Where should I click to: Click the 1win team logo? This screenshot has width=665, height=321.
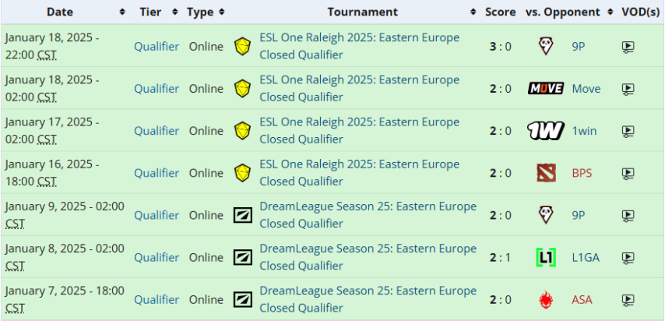pos(545,131)
